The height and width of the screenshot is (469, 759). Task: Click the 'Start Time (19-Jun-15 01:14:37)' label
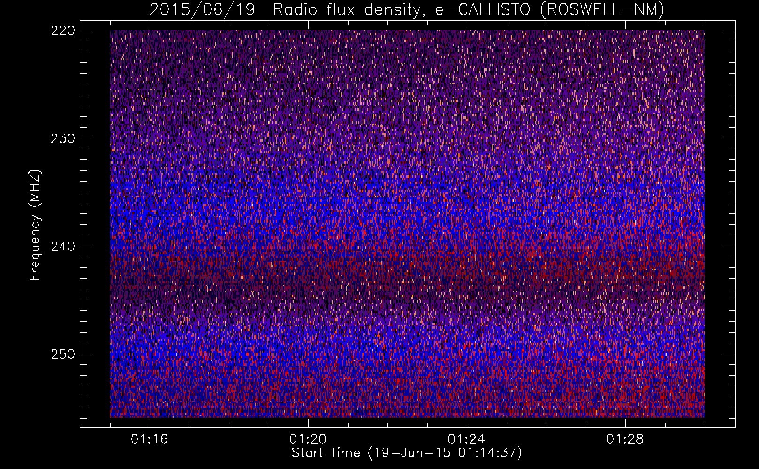point(407,453)
